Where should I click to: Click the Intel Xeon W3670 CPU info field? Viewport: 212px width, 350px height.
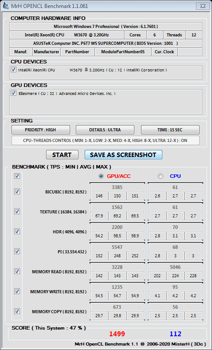(67, 35)
